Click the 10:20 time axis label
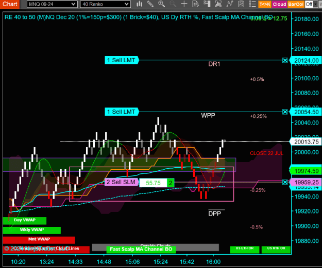Viewport: 322px width, 268px height. (x=18, y=262)
